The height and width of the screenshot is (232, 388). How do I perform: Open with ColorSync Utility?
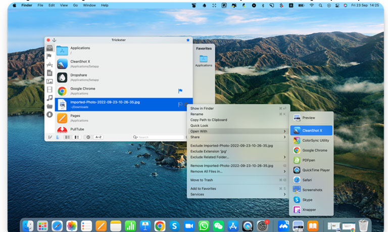[311, 140]
